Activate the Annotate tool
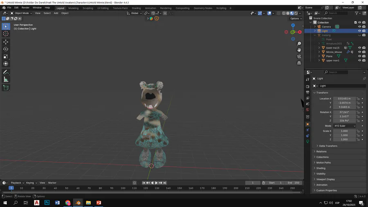The image size is (368, 207). [6, 72]
